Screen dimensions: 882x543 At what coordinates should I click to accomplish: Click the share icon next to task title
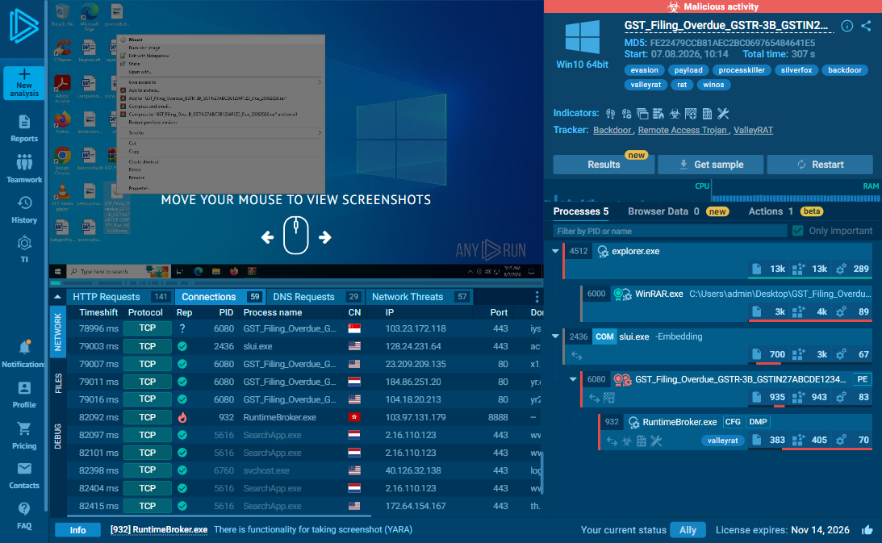(x=866, y=26)
